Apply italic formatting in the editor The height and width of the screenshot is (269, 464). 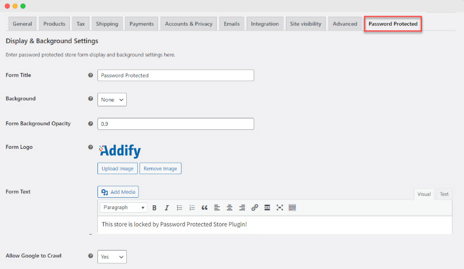(x=167, y=207)
